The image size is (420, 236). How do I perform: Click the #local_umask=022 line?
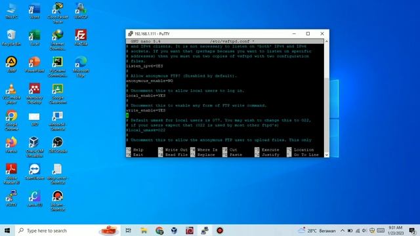[146, 130]
